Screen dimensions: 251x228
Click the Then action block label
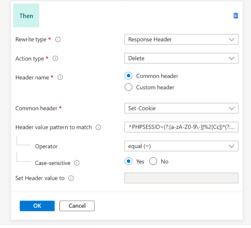click(x=26, y=16)
